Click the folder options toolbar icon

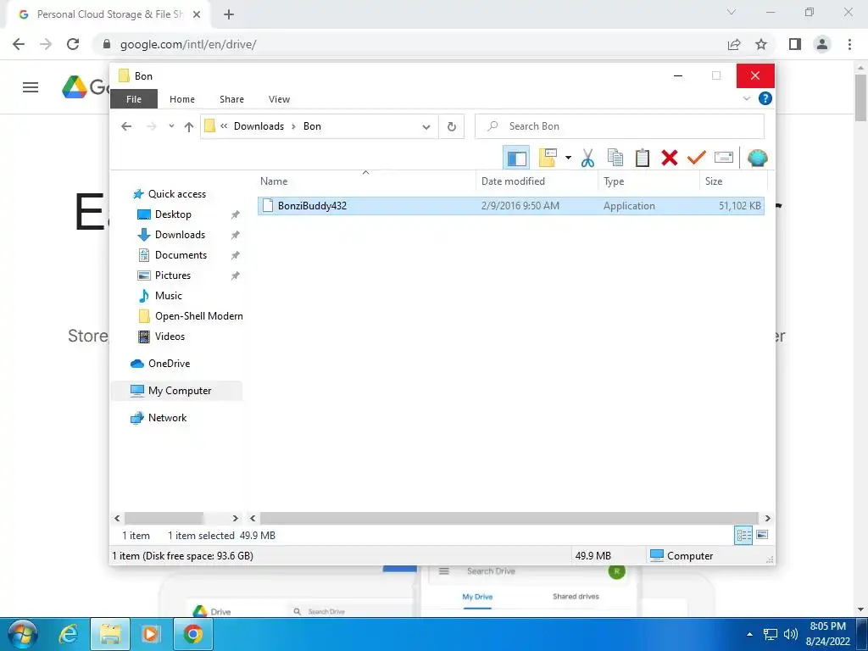click(548, 159)
